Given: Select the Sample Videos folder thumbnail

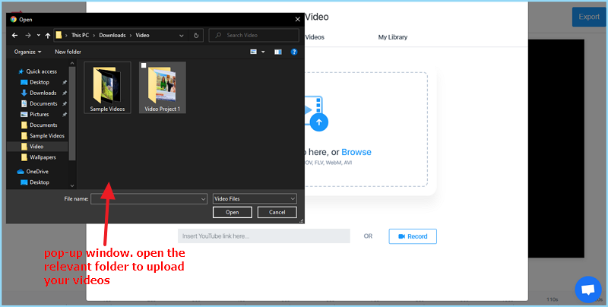Looking at the screenshot, I should point(107,88).
